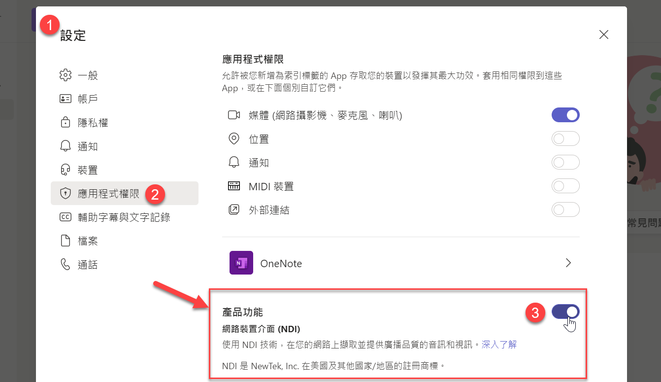Click the 裝置 headset icon
The height and width of the screenshot is (382, 661).
coord(66,170)
